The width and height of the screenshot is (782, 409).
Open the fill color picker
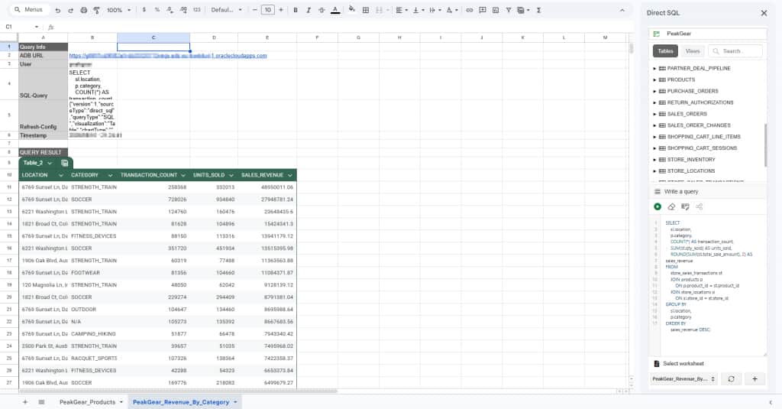[351, 9]
